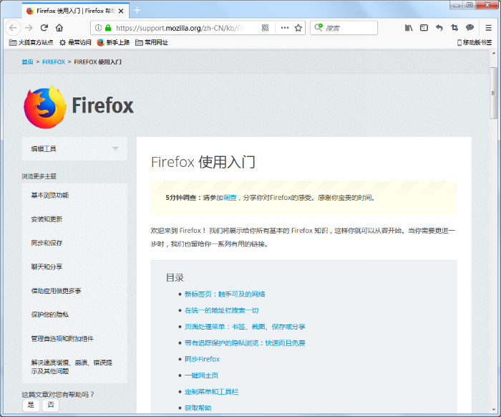Open 安装和更新 topic
The width and height of the screenshot is (501, 417).
pos(47,219)
